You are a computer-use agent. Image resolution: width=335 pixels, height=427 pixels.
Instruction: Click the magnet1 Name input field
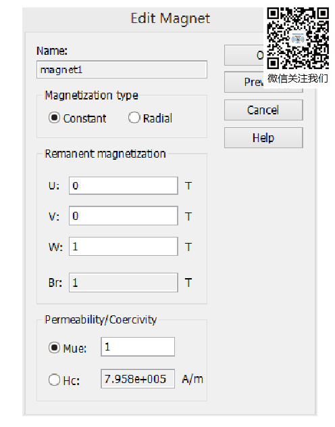tap(122, 70)
